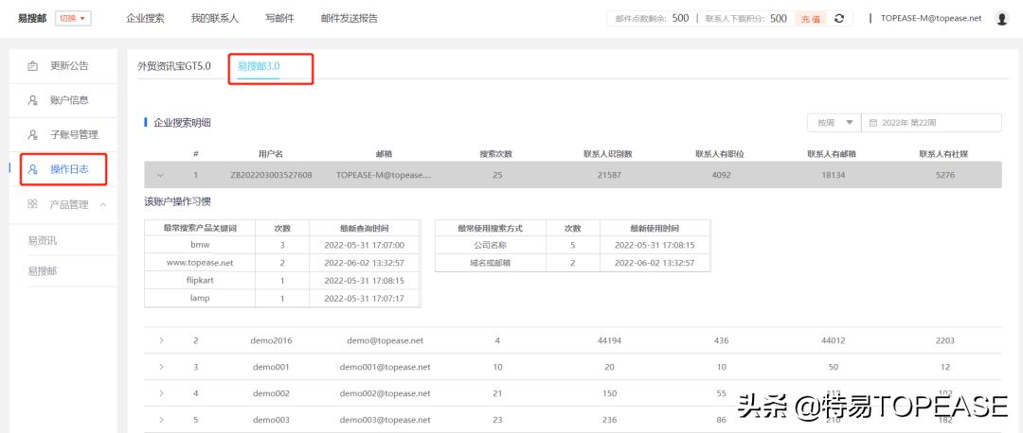Viewport: 1023px width, 433px height.
Task: Open 写邮件 in top navigation
Action: [279, 18]
